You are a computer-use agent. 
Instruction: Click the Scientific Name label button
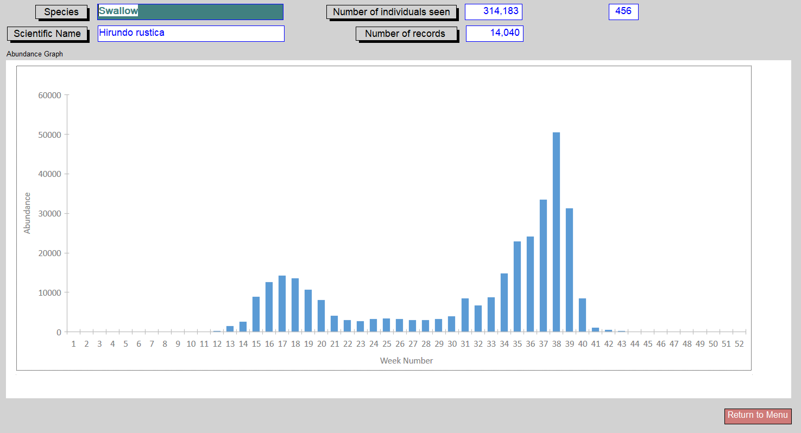tap(47, 34)
